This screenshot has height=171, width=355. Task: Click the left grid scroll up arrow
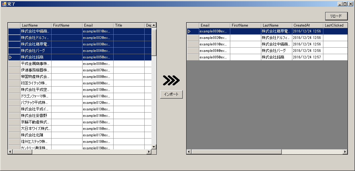(154, 25)
